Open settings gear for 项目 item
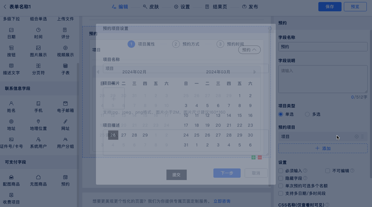This screenshot has width=372, height=207. [x=357, y=137]
